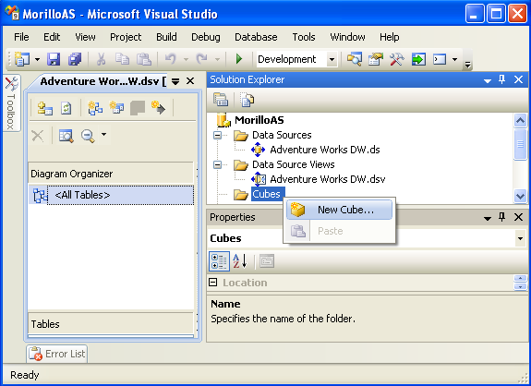The width and height of the screenshot is (531, 386).
Task: Click the Save All icon
Action: 75,59
